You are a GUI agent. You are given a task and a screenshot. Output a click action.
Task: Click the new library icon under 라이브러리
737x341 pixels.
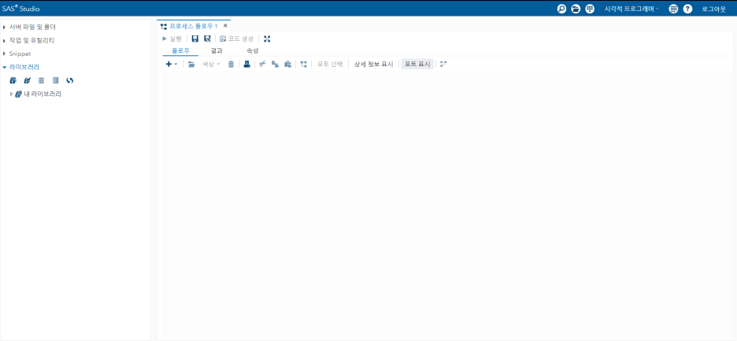click(x=13, y=80)
